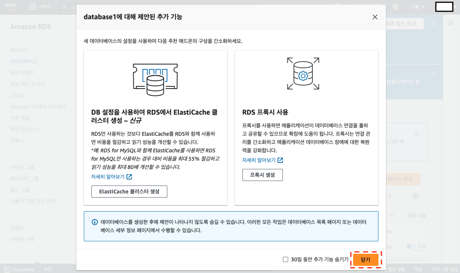Open 이벤트 구독 in the sidebar
Screen dimensions: 460x273
click(x=22, y=239)
